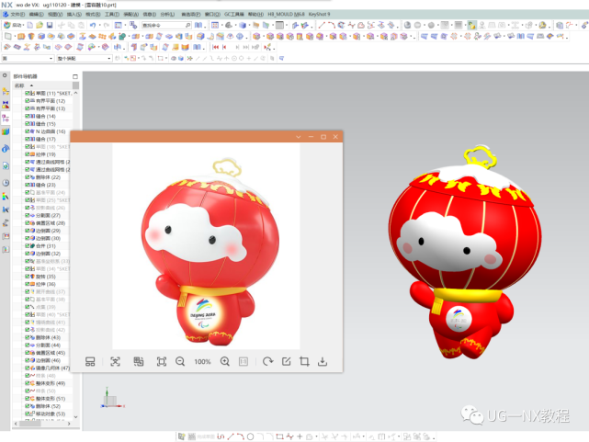Select the 偏置区域 (28) feature row

pos(45,223)
